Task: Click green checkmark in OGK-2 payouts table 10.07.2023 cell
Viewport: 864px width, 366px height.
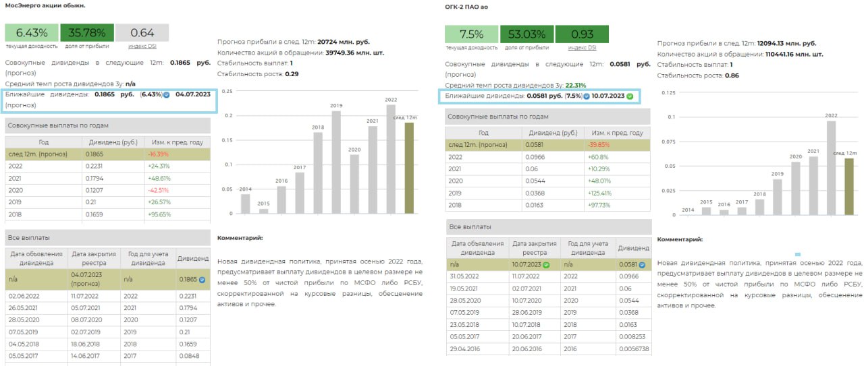Action: point(546,265)
